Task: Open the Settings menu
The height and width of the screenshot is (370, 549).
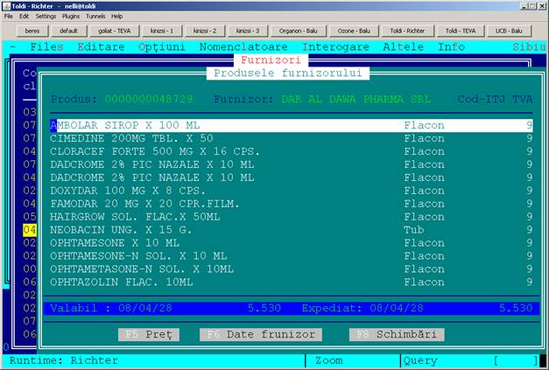Action: tap(46, 17)
